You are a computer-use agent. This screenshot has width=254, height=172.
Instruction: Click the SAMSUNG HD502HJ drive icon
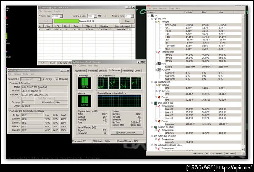point(156,136)
